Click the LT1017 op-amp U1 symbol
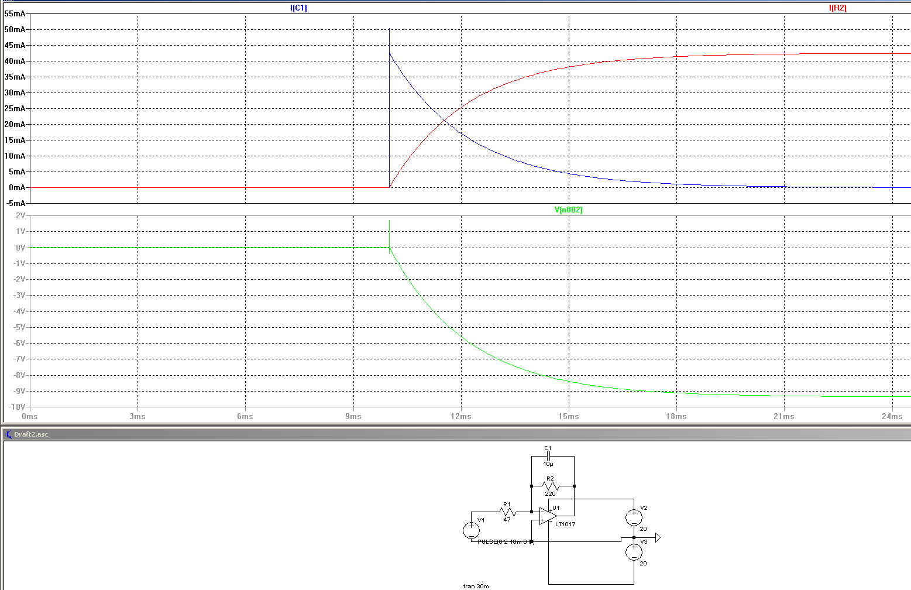 [548, 516]
